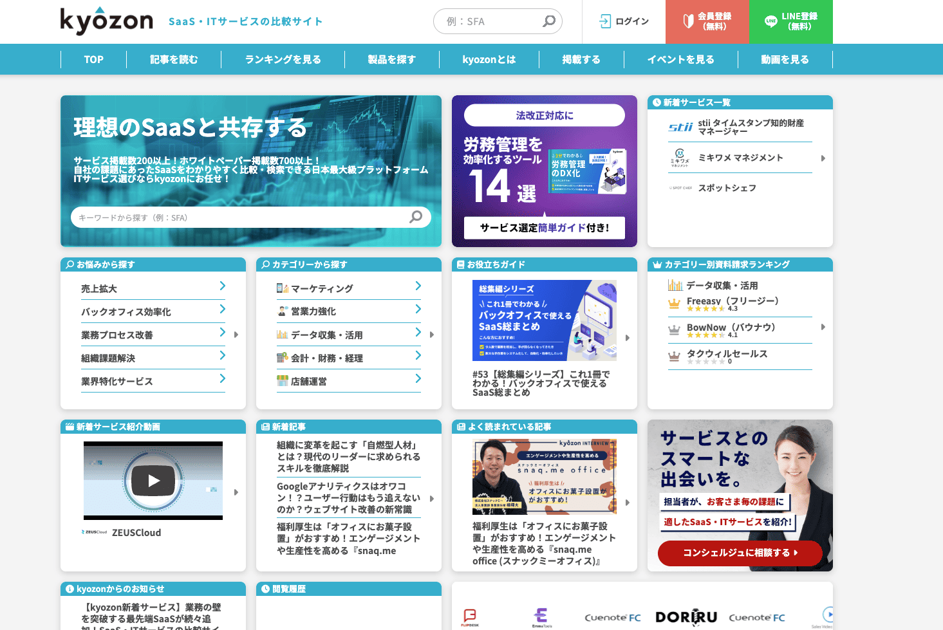Open the 労務管理 14選 banner
This screenshot has width=943, height=630.
click(x=545, y=171)
